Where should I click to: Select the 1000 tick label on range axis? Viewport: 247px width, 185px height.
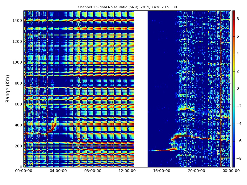17,62
